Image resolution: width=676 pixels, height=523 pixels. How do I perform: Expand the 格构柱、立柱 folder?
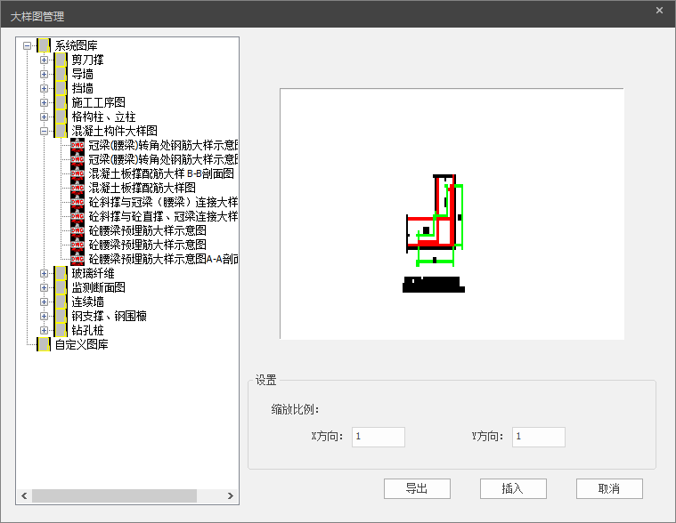coord(44,117)
